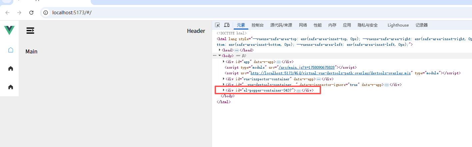Viewport: 472px width, 147px height.
Task: Select the closing /body tag line
Action: point(228,96)
